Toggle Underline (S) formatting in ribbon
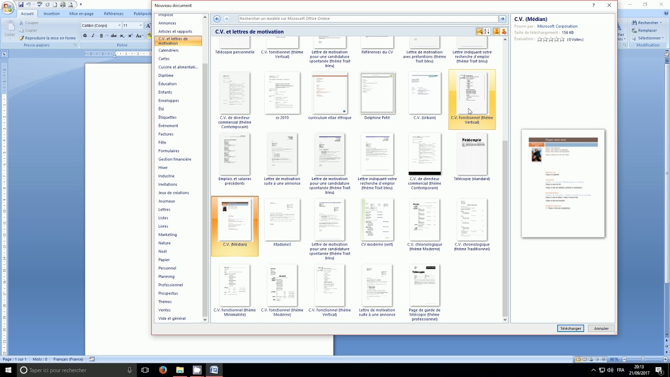Screen dimensions: 670x377 point(101,36)
